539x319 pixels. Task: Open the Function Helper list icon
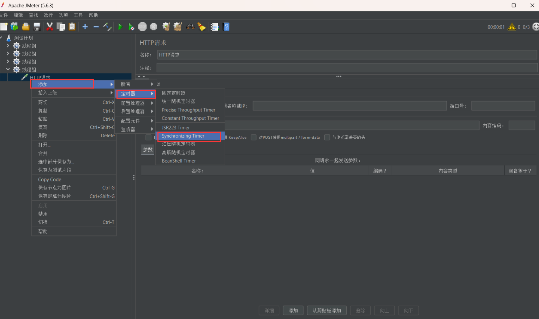[x=215, y=26]
